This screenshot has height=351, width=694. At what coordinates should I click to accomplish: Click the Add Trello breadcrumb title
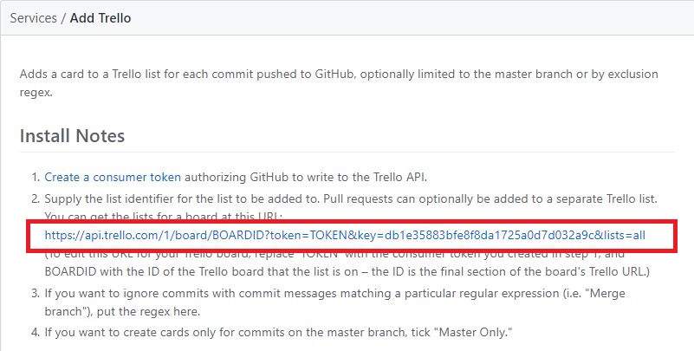(101, 18)
